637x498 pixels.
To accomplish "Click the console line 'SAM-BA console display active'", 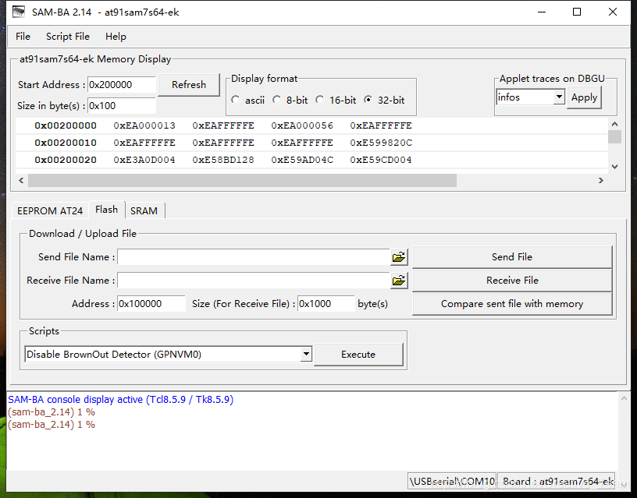I will click(x=121, y=400).
